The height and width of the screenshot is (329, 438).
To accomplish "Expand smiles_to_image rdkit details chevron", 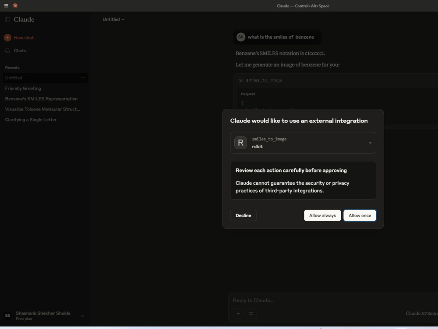I will pyautogui.click(x=370, y=143).
